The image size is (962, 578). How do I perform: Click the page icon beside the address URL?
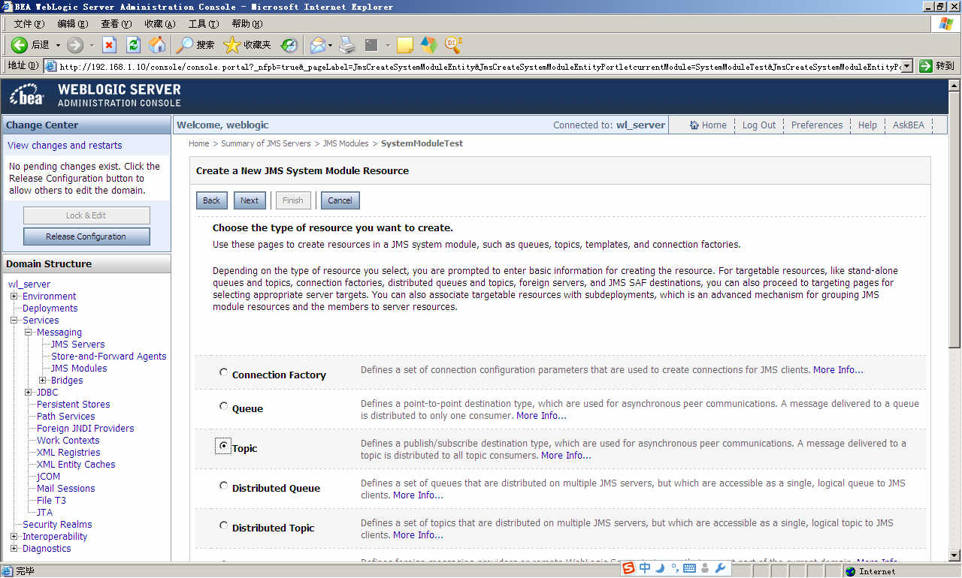point(51,66)
